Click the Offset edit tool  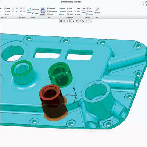pos(50,14)
